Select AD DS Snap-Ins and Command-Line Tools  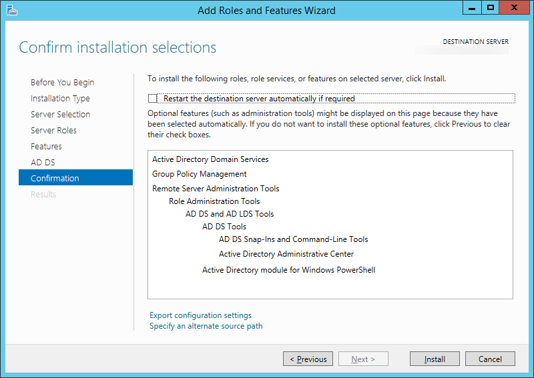coord(294,239)
